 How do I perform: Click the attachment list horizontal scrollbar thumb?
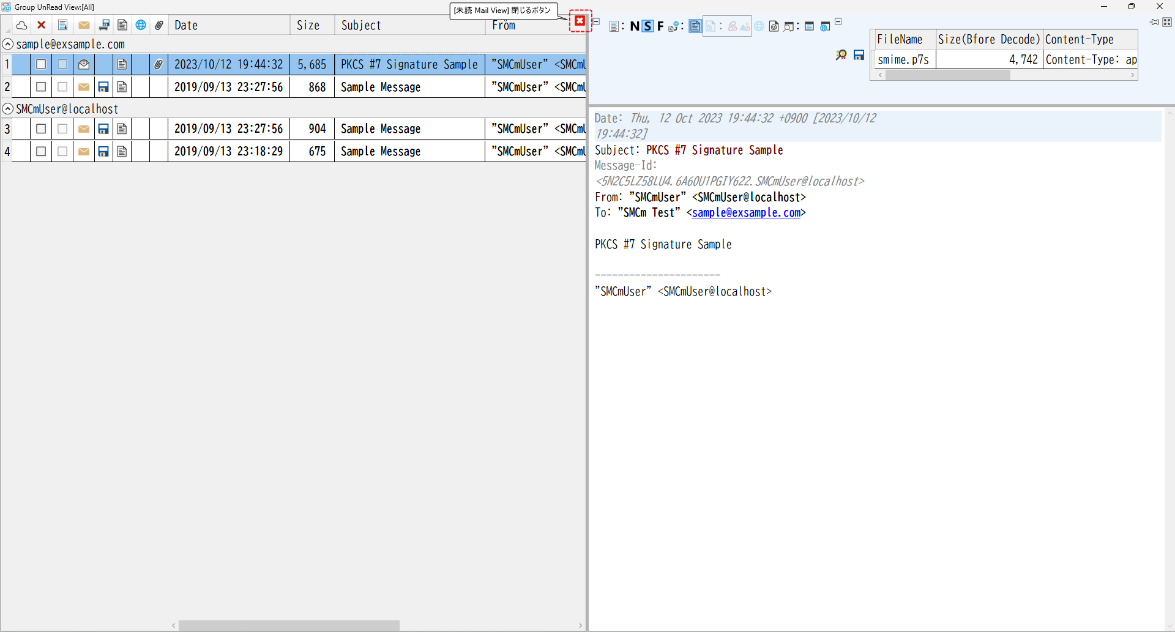[x=947, y=75]
